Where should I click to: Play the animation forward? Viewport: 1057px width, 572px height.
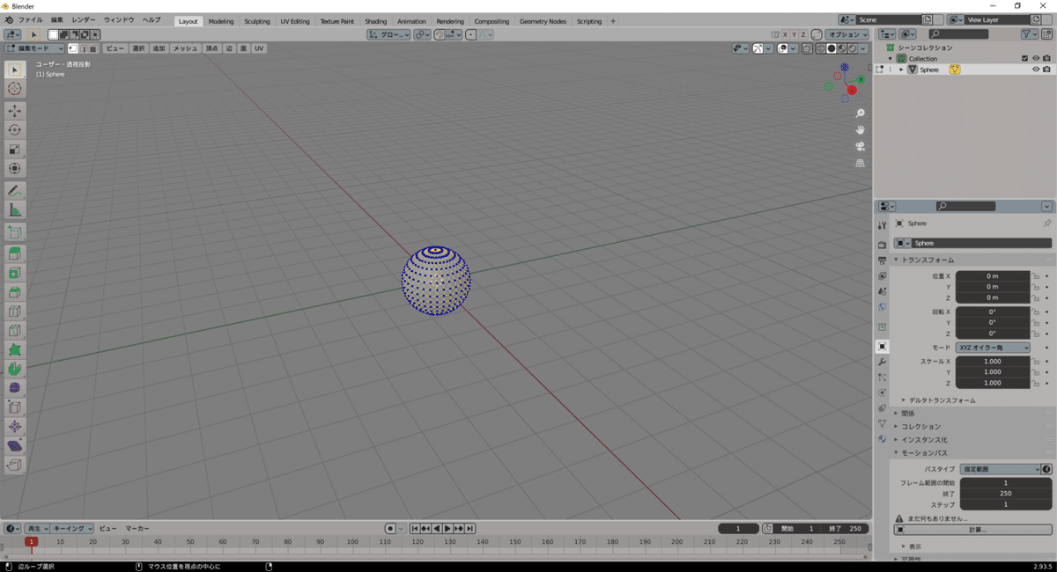447,529
